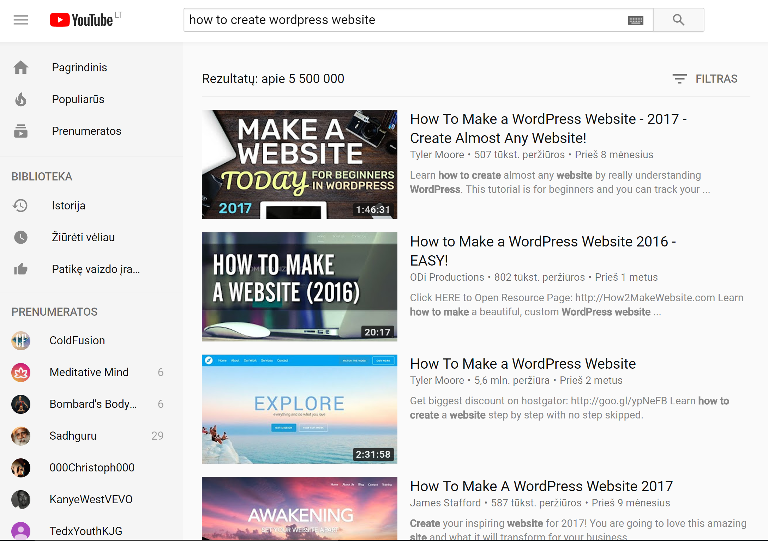Click the 2:31:58 duration badge

coord(373,454)
